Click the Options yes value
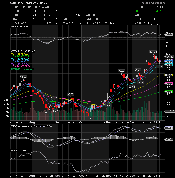The height and width of the screenshot is (178, 175). pyautogui.click(x=112, y=15)
